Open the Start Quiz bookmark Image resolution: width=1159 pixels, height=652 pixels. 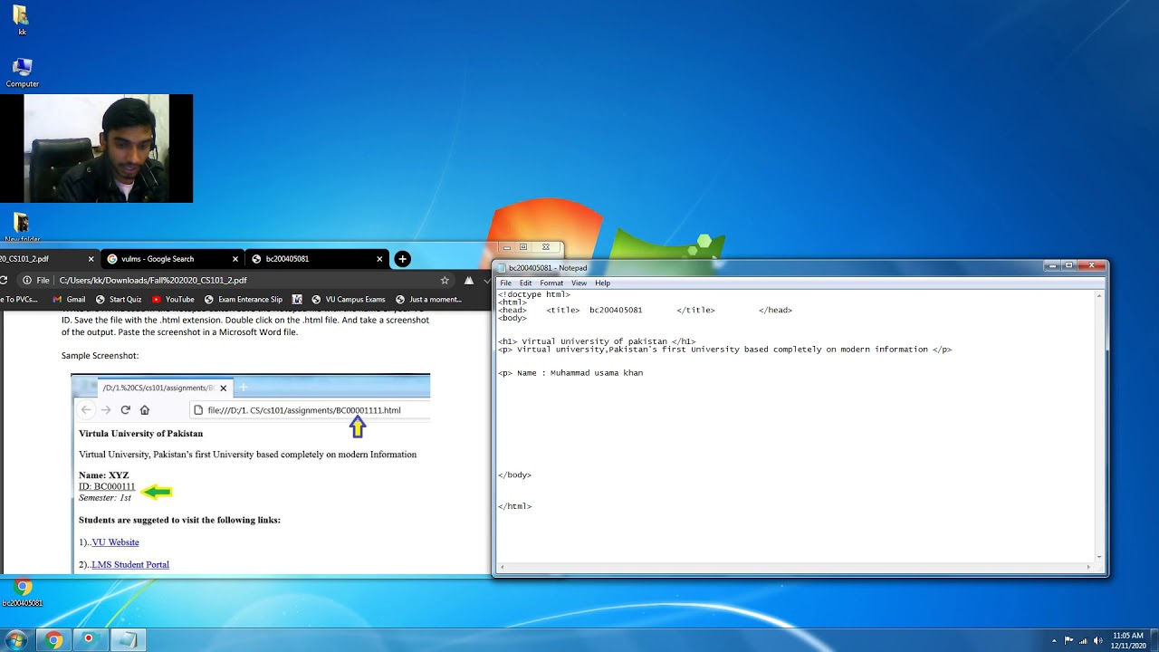click(x=118, y=300)
